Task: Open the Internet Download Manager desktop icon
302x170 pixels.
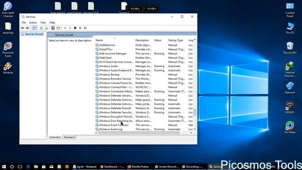Action: 290,69
